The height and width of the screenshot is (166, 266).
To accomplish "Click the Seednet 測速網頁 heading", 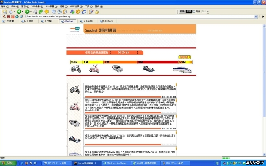I will click(x=101, y=30).
